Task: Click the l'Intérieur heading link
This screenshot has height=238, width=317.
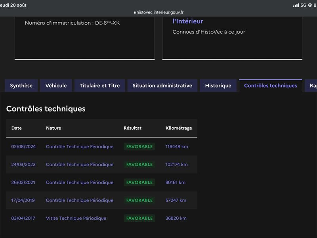Action: tap(187, 21)
